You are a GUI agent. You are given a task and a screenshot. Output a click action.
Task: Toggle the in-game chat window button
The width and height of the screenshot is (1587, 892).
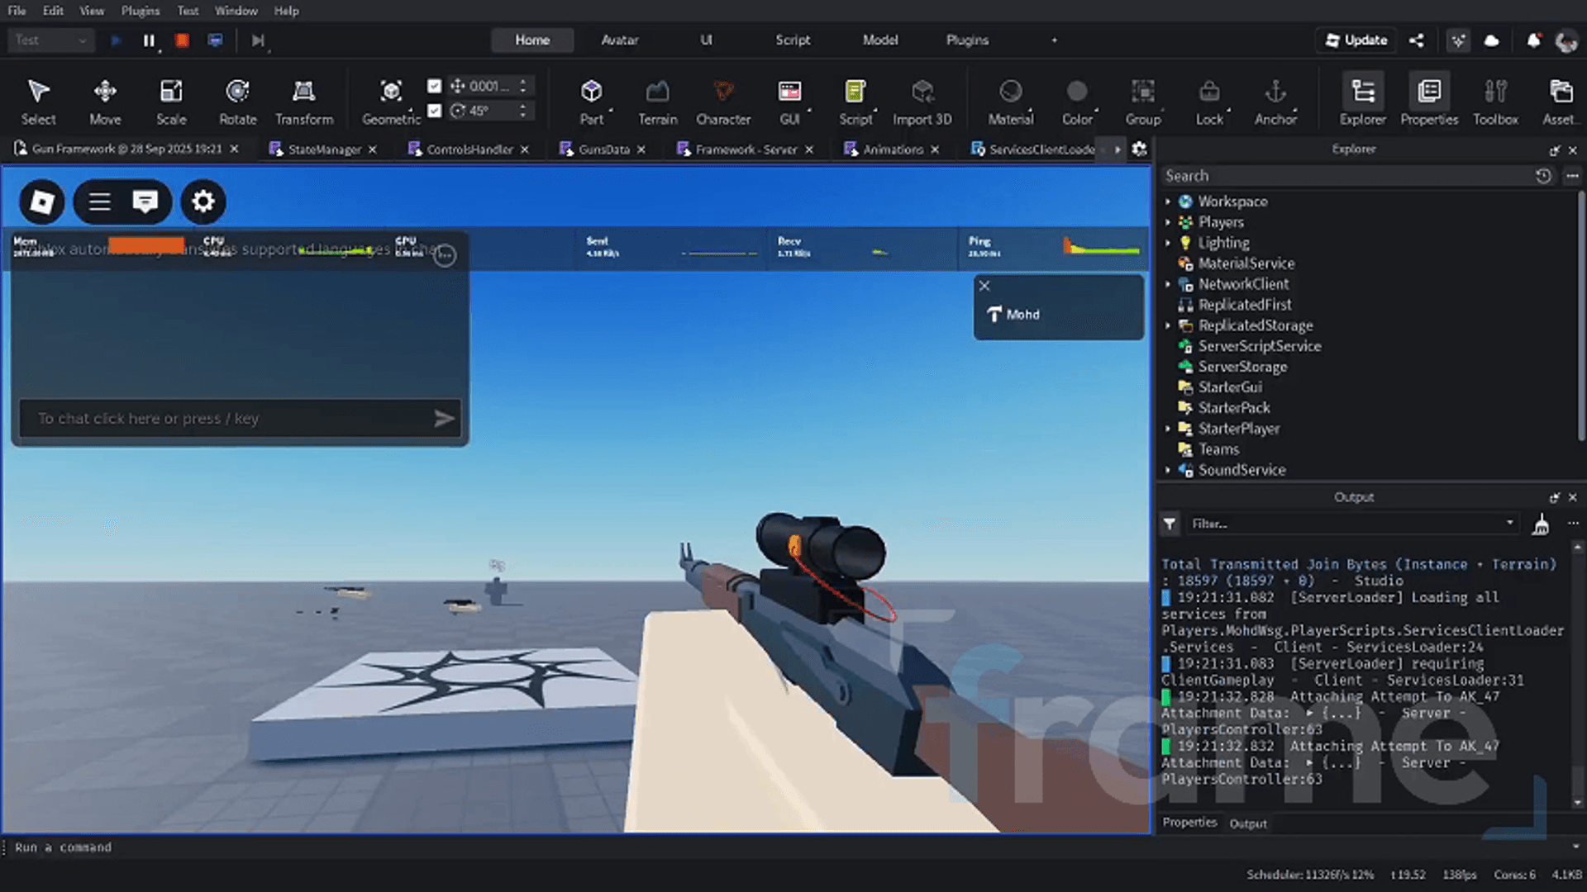pyautogui.click(x=145, y=202)
